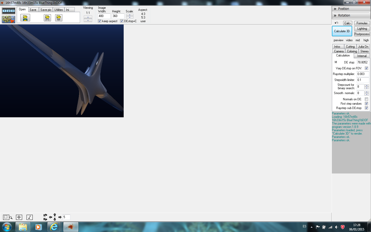This screenshot has width=371, height=232.
Task: Decrease image Scale with down arrow
Action: tap(130, 17)
